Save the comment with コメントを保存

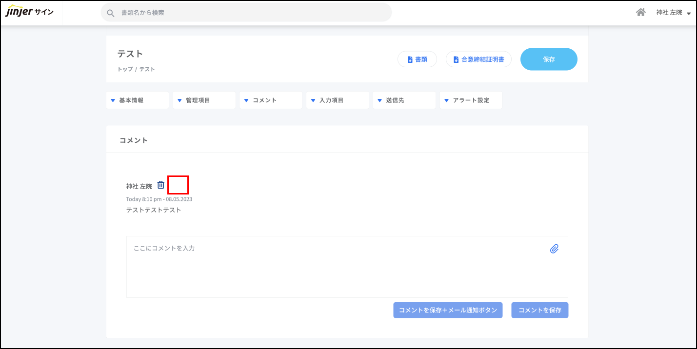click(539, 310)
